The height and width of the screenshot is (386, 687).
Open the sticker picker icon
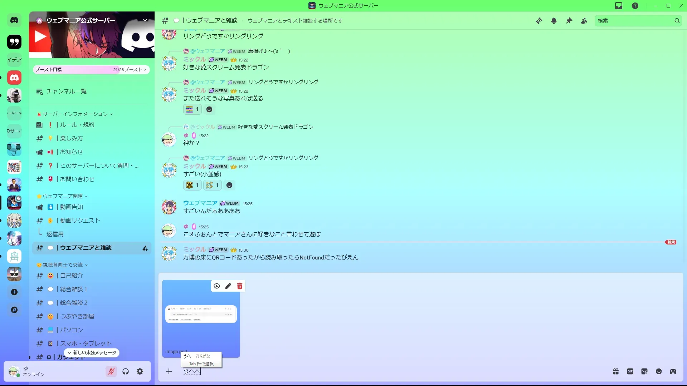pos(644,371)
